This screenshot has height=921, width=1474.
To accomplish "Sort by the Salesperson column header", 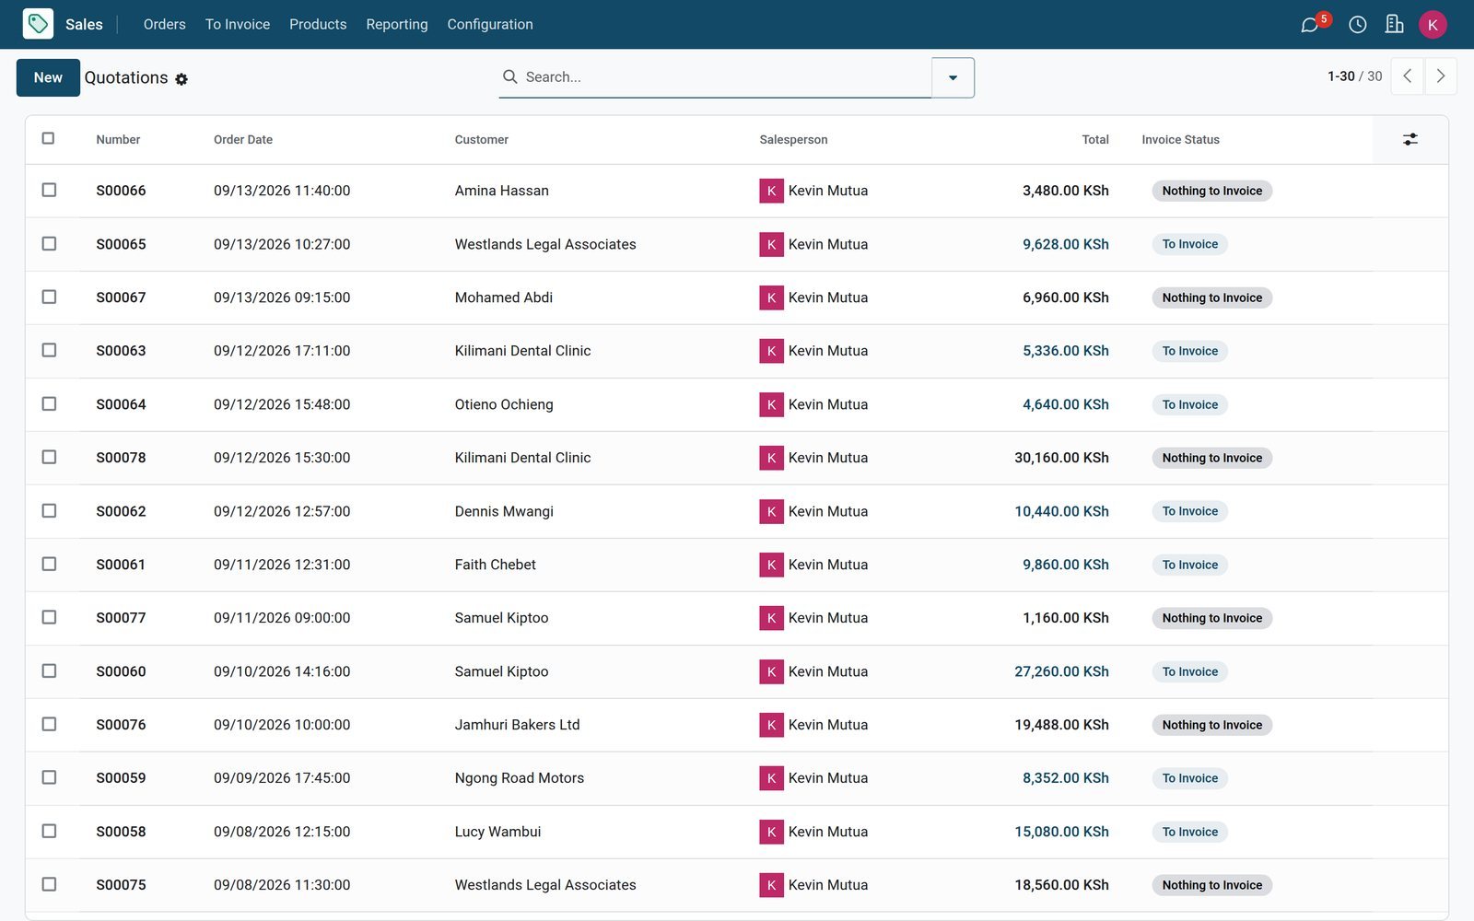I will [793, 140].
